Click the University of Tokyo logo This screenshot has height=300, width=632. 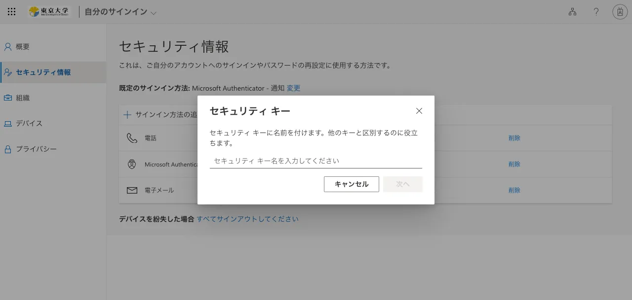(x=49, y=12)
